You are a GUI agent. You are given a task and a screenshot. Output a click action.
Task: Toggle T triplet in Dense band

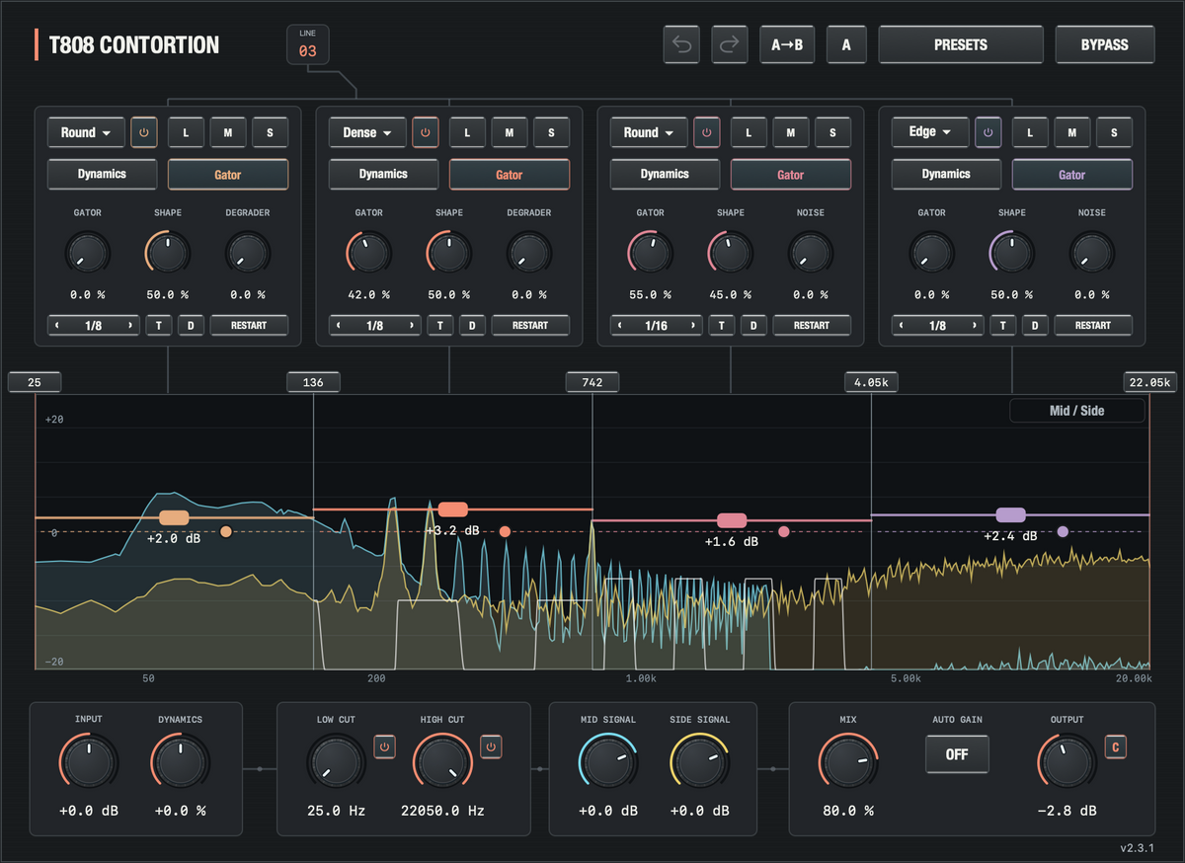(x=440, y=326)
